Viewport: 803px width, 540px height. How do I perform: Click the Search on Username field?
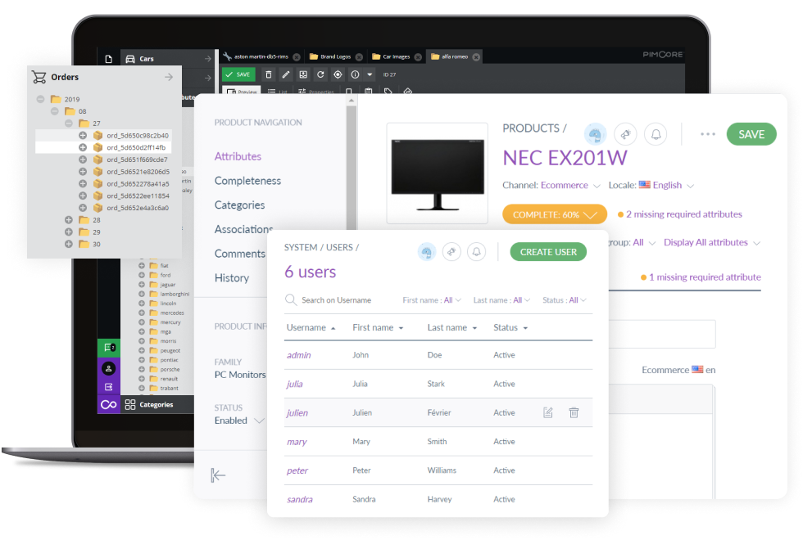pos(336,300)
